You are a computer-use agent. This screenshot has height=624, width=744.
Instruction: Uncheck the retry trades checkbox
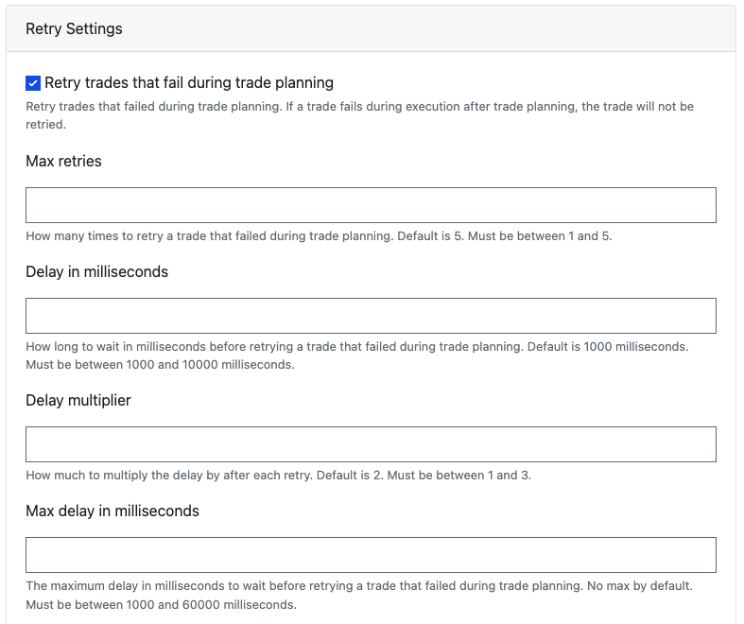point(33,83)
